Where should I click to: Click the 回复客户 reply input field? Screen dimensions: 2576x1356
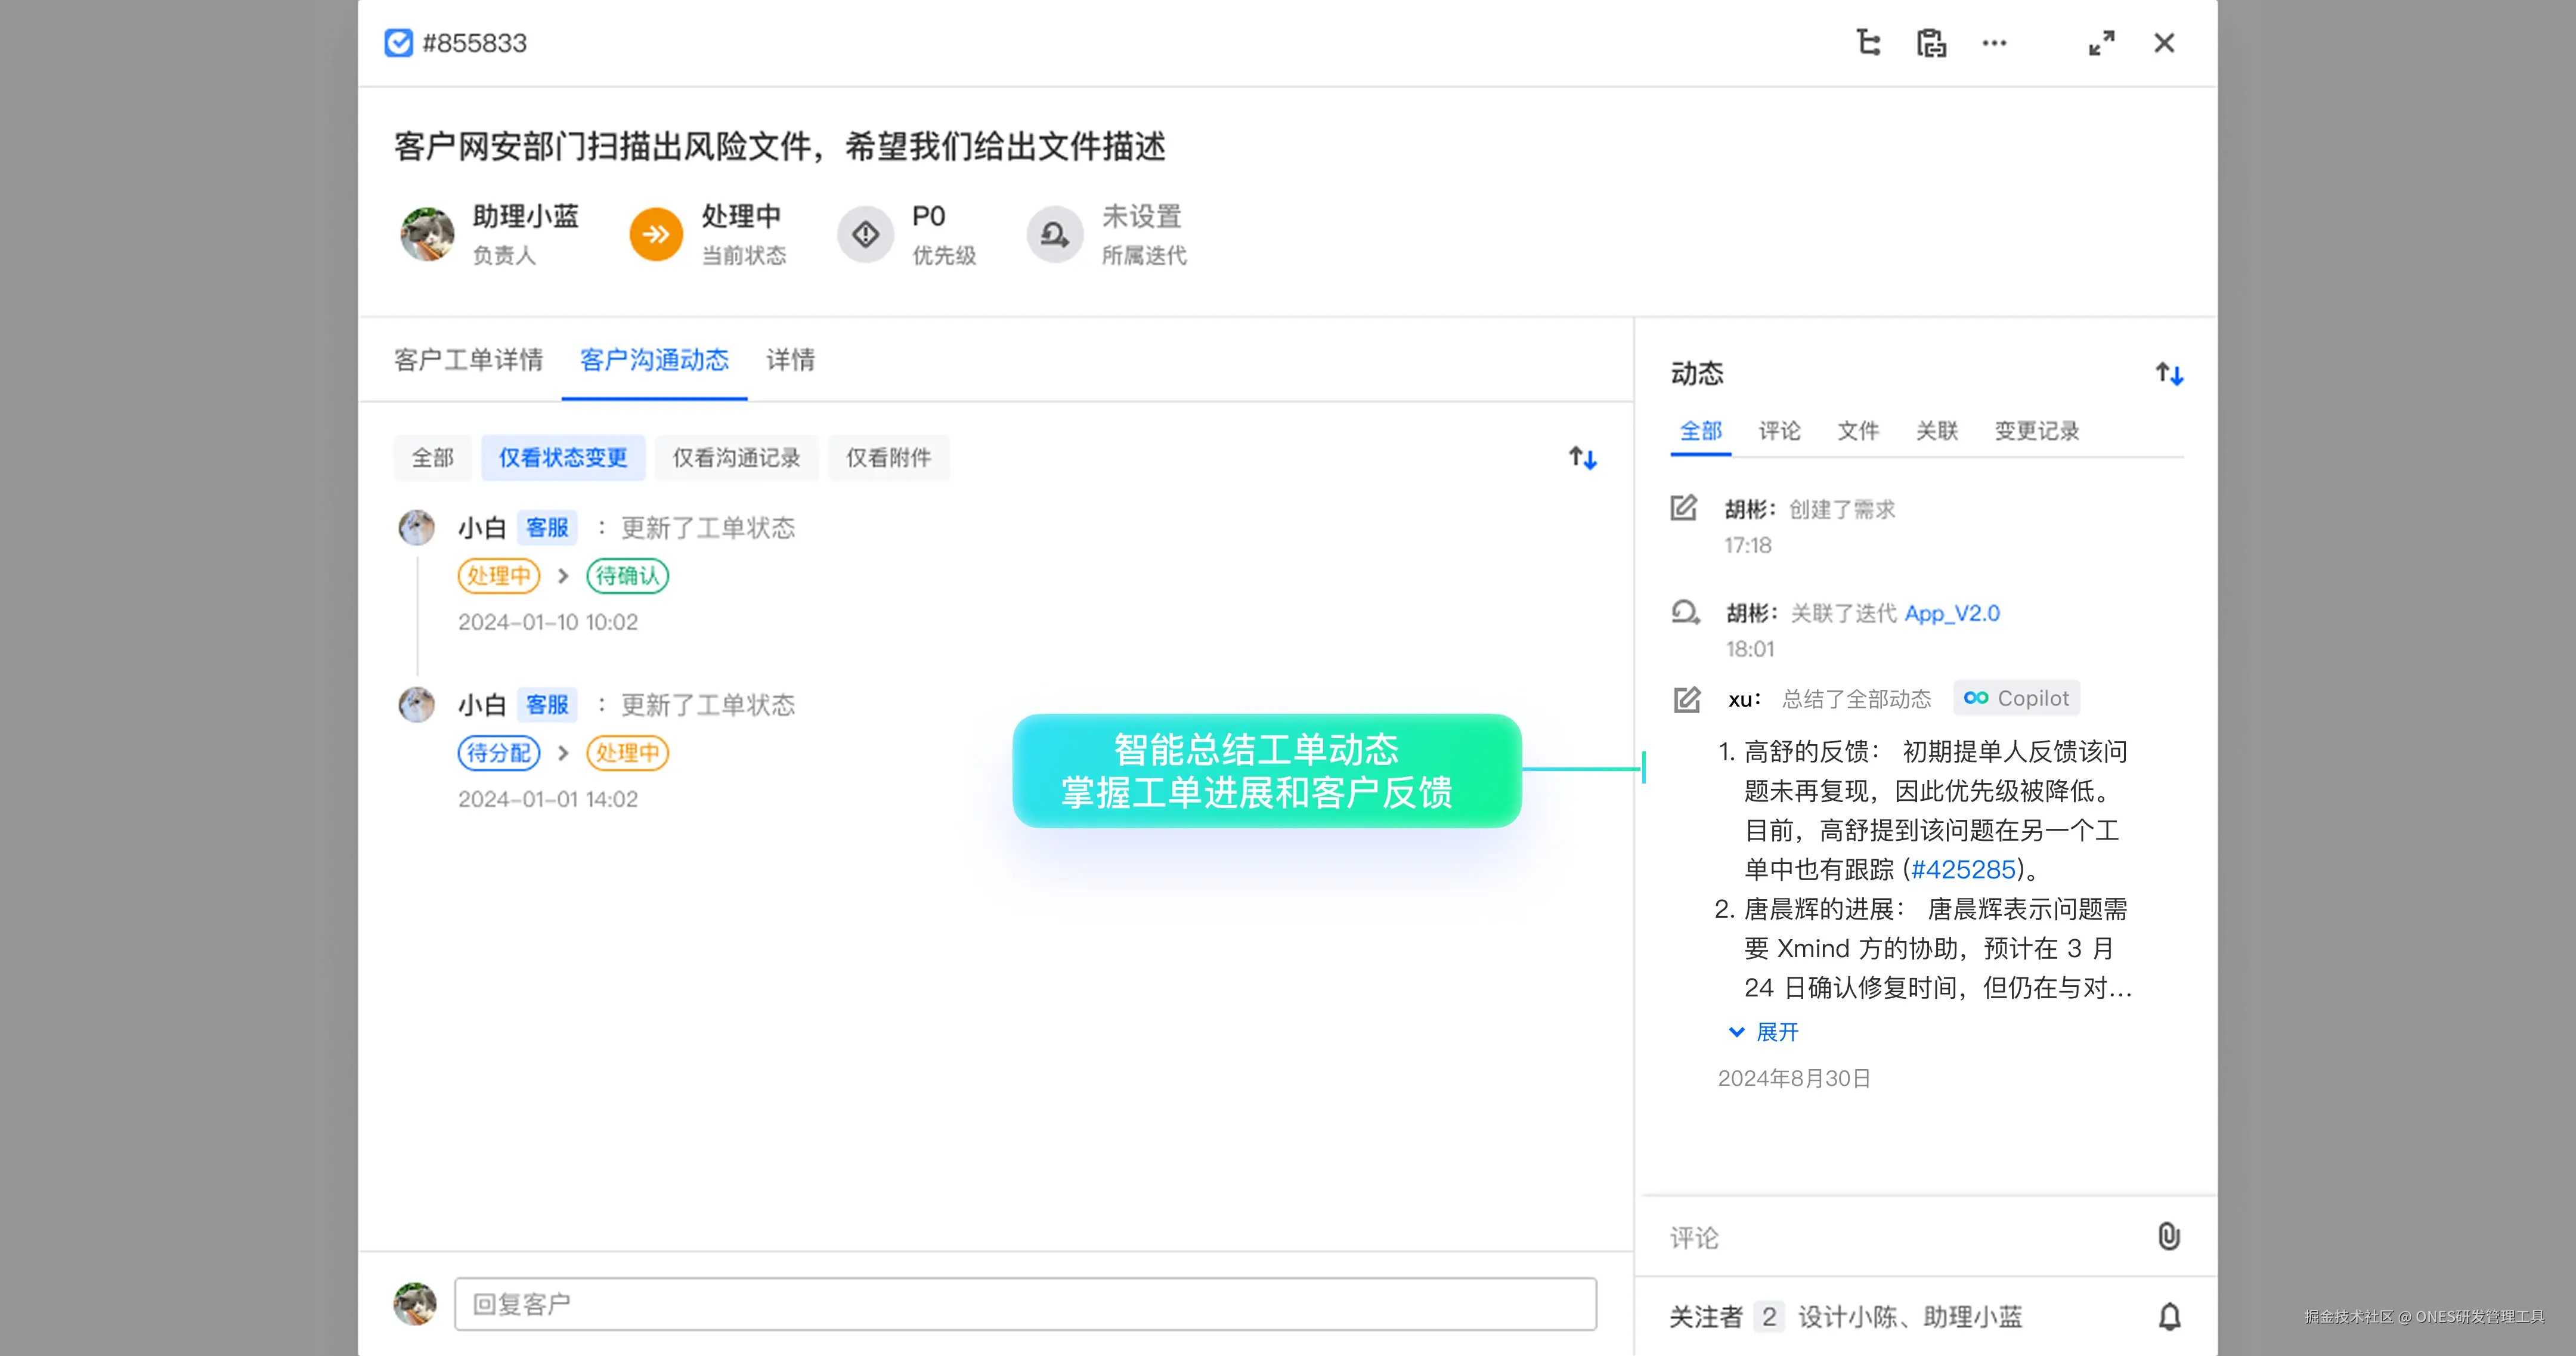[x=1024, y=1304]
